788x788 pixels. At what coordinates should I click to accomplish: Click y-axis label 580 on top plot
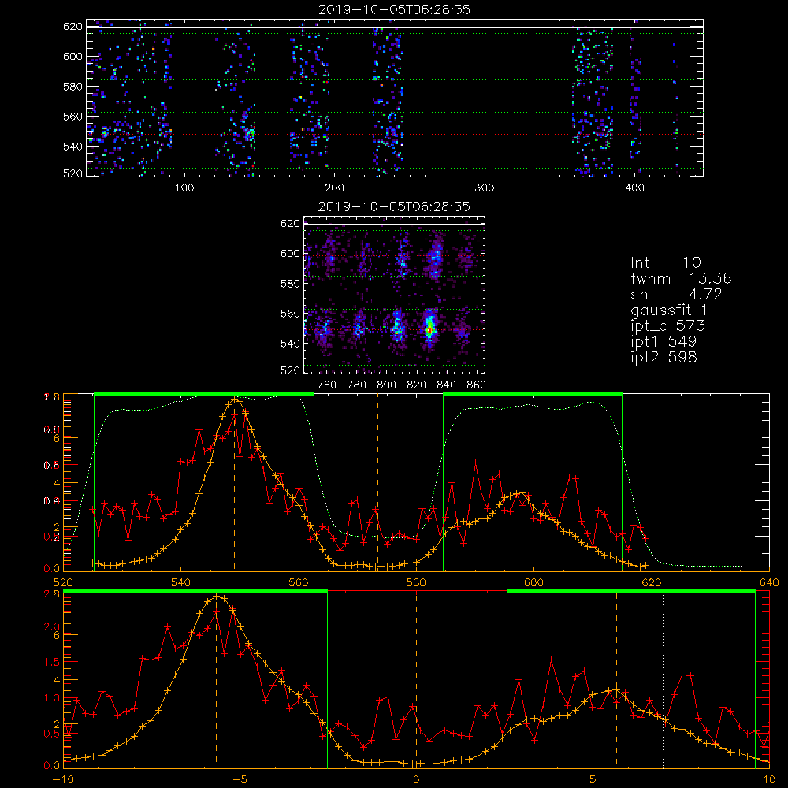click(x=72, y=87)
